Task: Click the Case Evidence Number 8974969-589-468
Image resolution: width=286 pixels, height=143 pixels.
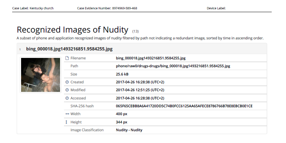Action: point(107,8)
